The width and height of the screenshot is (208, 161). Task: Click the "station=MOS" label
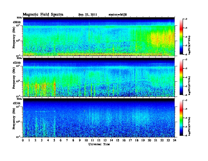[118, 15]
